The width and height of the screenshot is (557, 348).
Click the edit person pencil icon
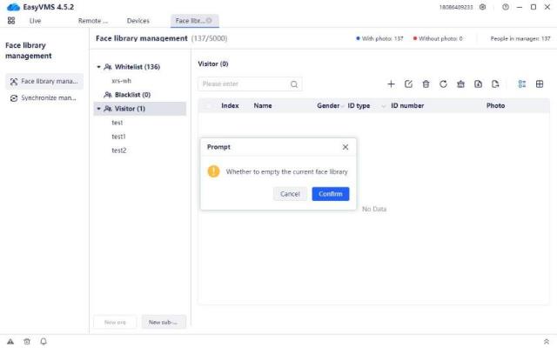click(408, 84)
